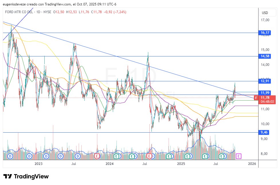Click the 2025 label on the time axis
The width and height of the screenshot is (280, 185).
tap(181, 164)
